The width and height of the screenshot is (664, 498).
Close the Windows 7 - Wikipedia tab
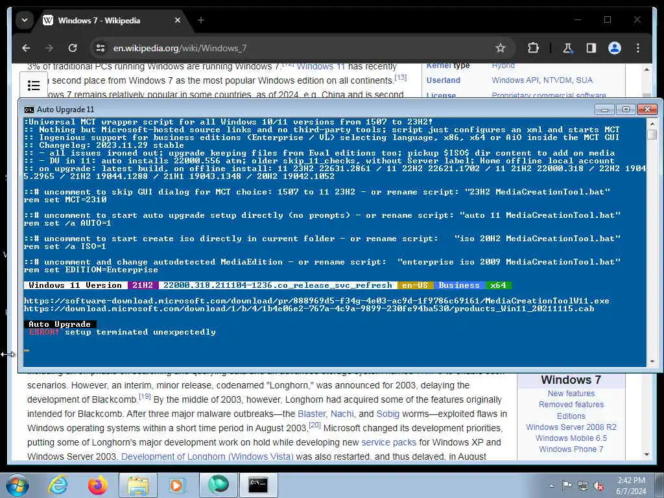[178, 20]
